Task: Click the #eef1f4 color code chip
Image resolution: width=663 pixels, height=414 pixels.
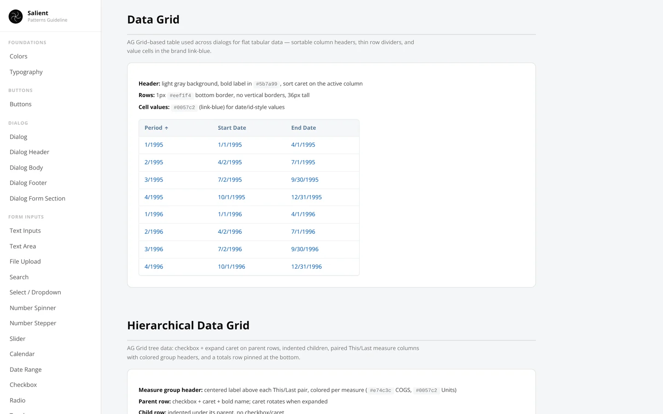Action: pyautogui.click(x=180, y=95)
